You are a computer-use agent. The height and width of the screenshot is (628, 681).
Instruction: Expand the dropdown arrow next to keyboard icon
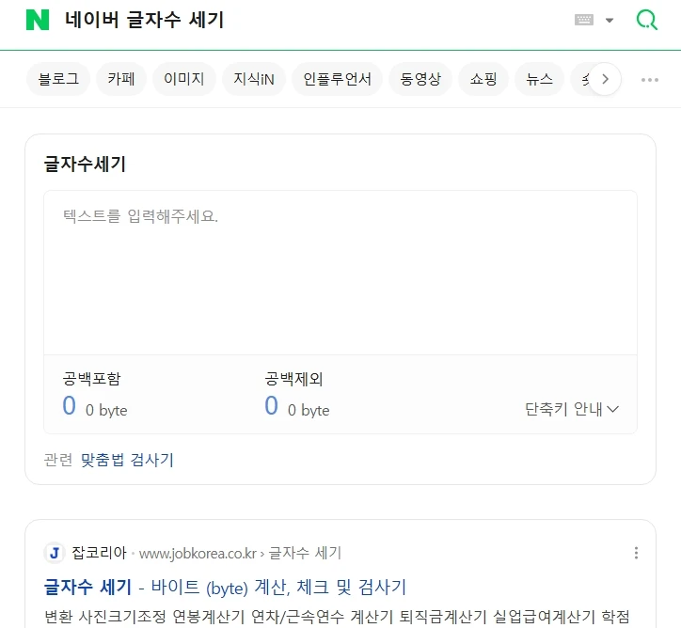tap(610, 21)
